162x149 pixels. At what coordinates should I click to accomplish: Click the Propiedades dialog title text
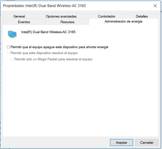pyautogui.click(x=44, y=6)
